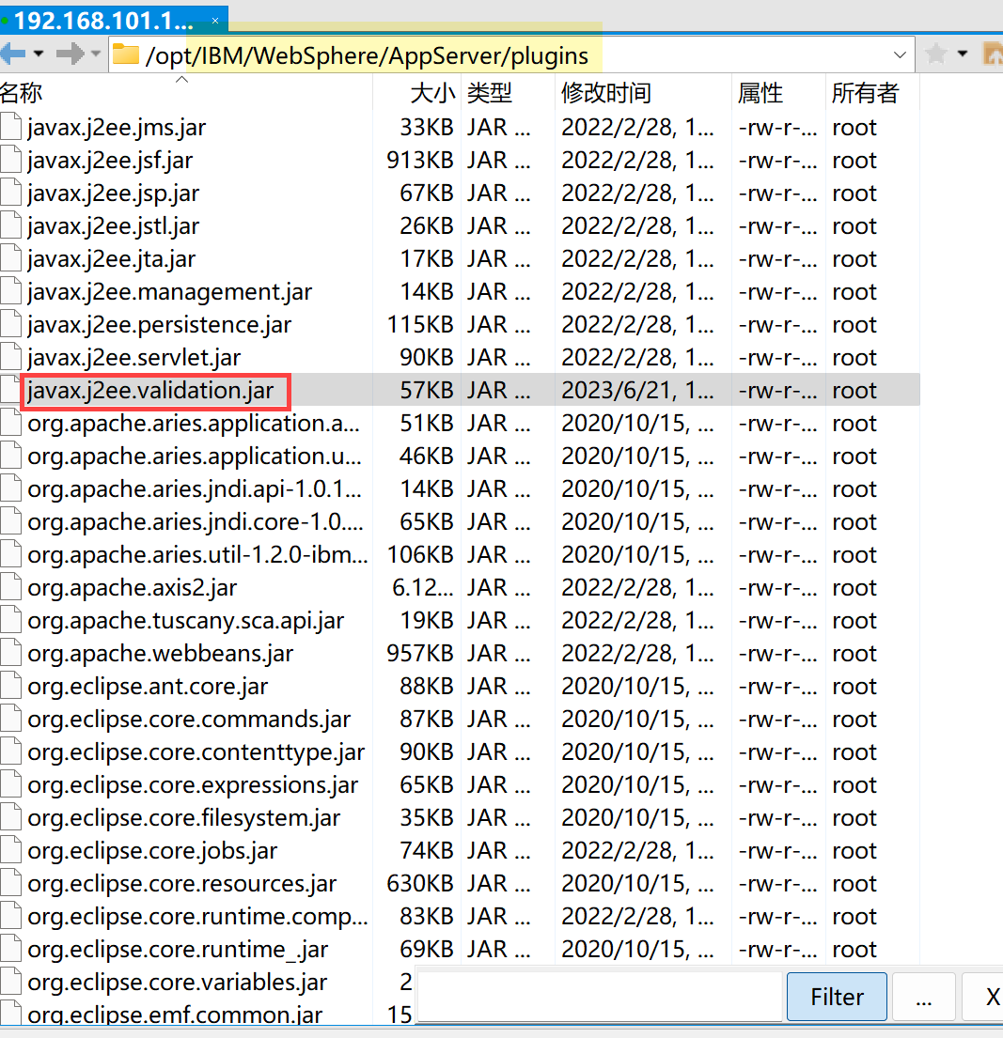The image size is (1003, 1038).
Task: Click 957KB size of org.apache.webbeans.jar
Action: [x=420, y=654]
